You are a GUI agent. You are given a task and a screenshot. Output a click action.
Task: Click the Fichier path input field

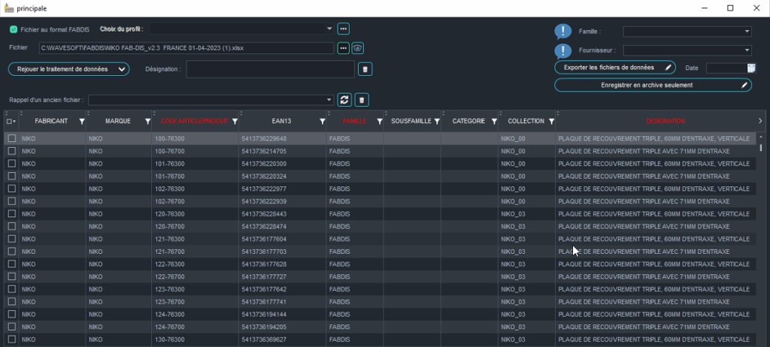coord(186,48)
